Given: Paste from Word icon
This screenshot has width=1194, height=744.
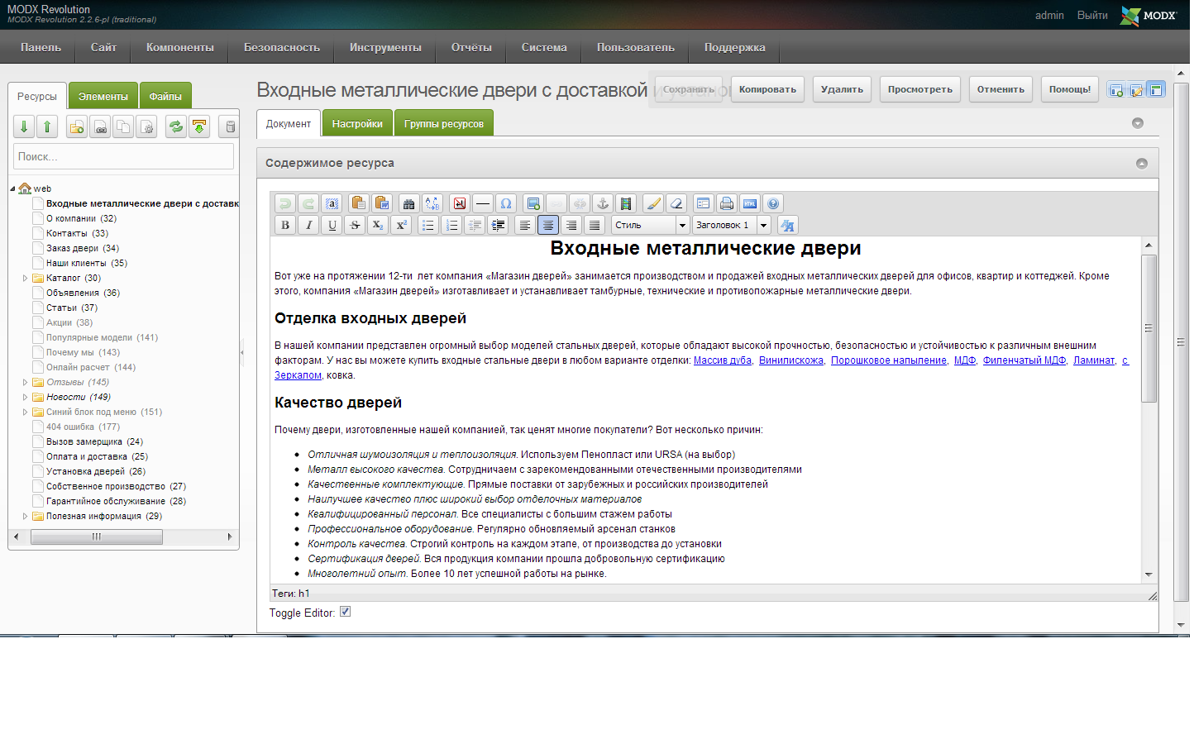Looking at the screenshot, I should coord(381,203).
